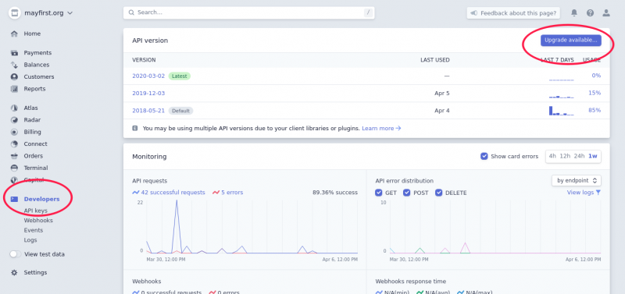The height and width of the screenshot is (294, 625).
Task: Select the 4h time range
Action: (552, 156)
